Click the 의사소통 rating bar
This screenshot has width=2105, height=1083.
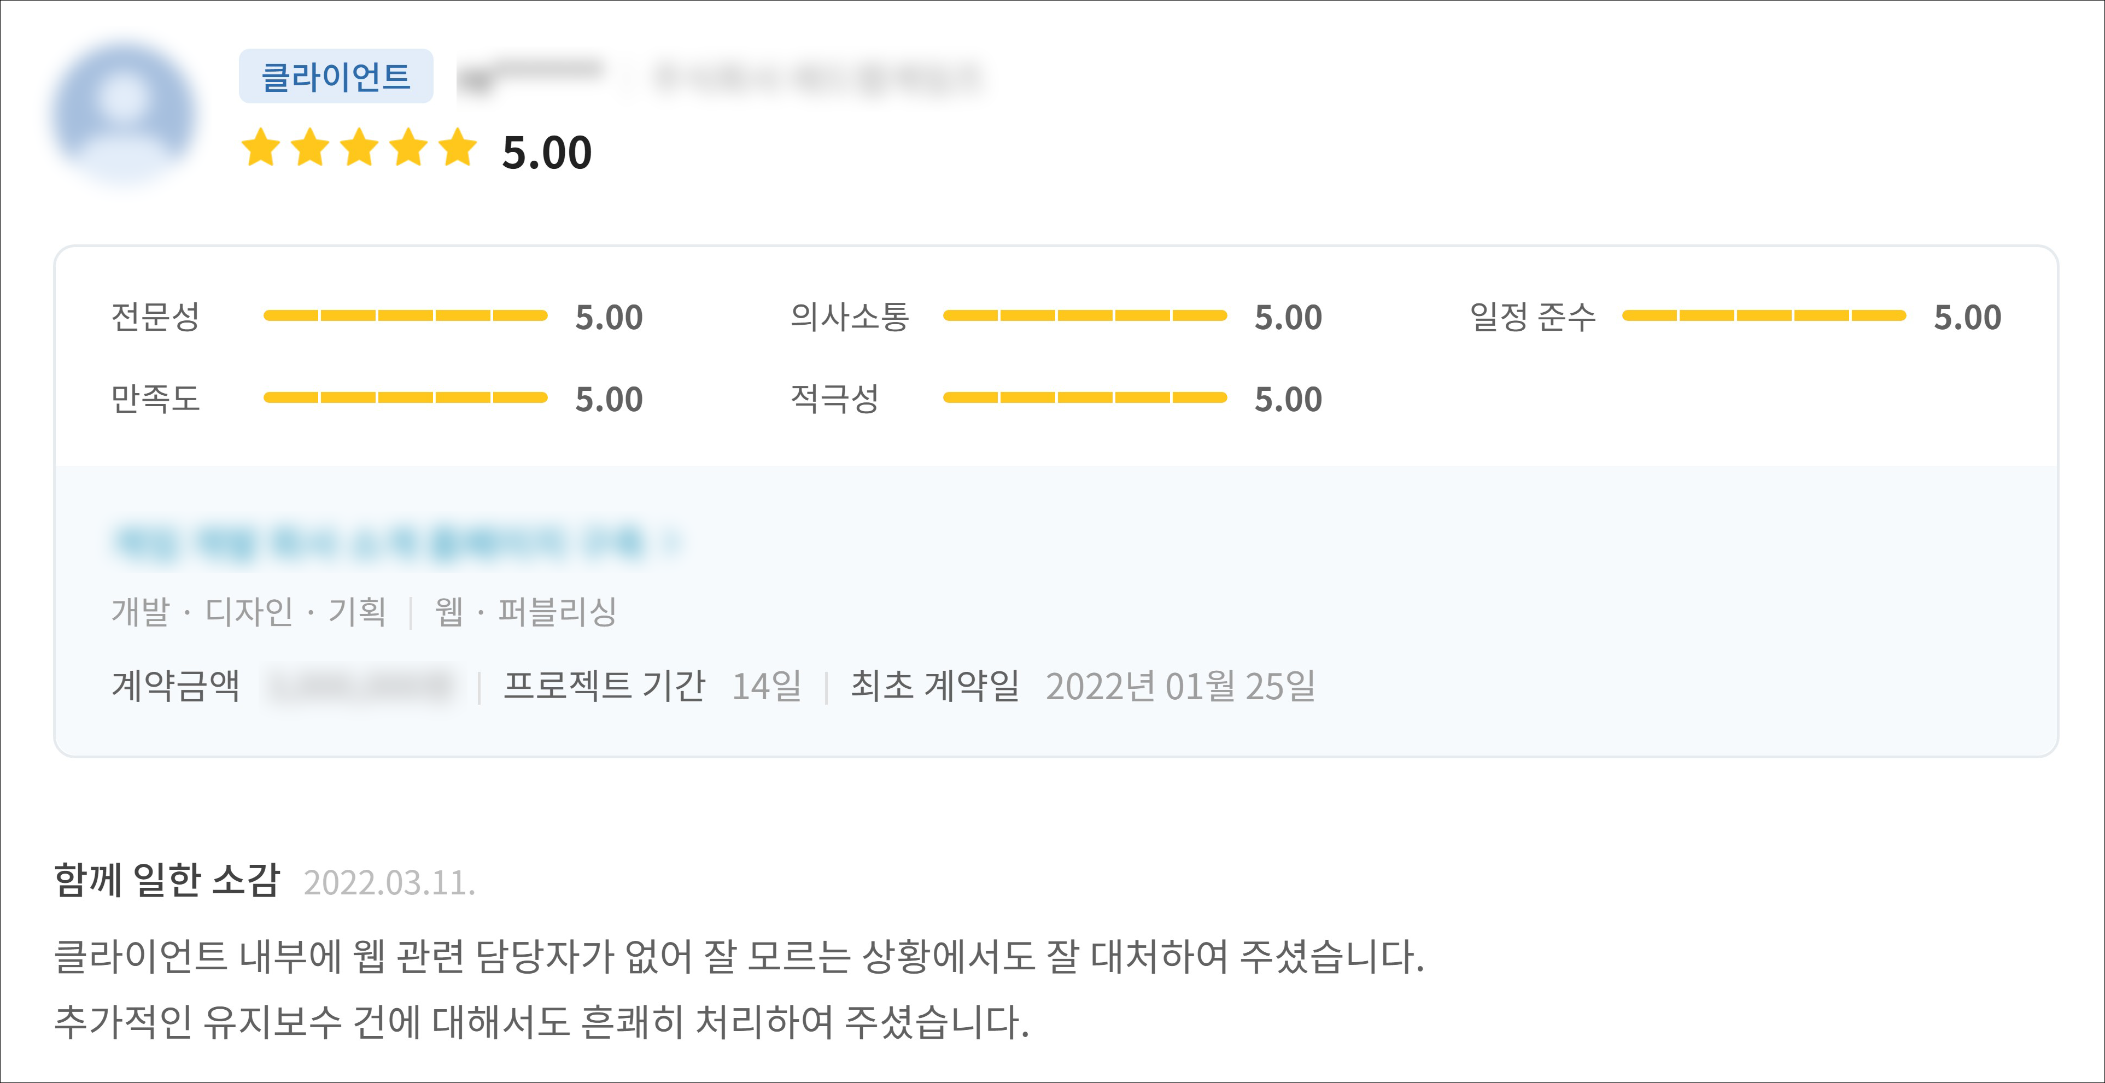coord(1084,315)
